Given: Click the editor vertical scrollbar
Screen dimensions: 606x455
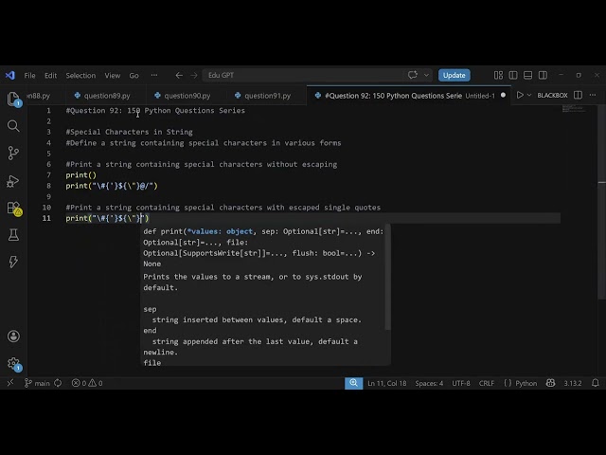Looking at the screenshot, I should pyautogui.click(x=601, y=201).
